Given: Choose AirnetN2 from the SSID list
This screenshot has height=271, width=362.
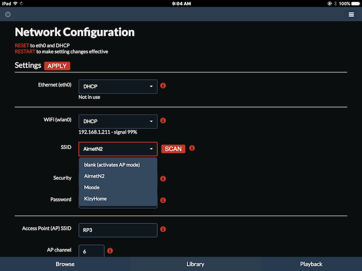Looking at the screenshot, I should point(118,176).
